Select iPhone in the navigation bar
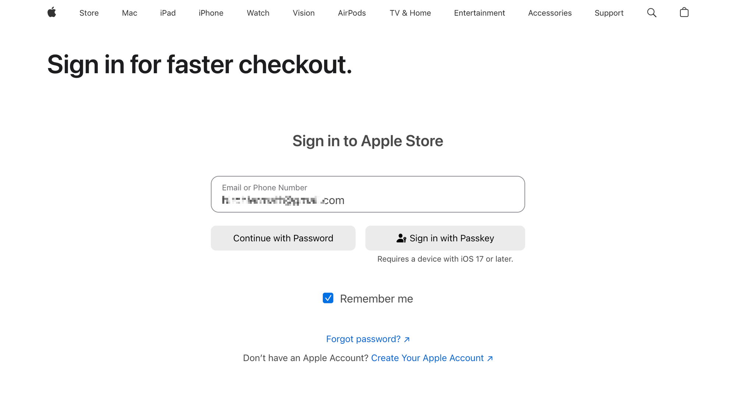The width and height of the screenshot is (736, 414). click(211, 13)
